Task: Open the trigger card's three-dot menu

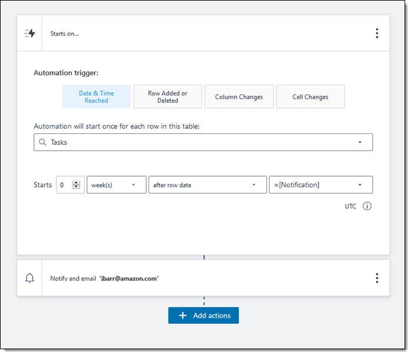Action: [x=377, y=33]
